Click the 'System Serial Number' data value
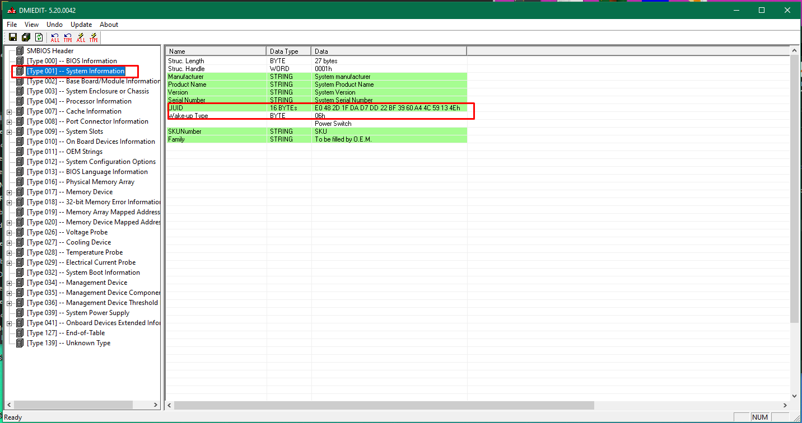The height and width of the screenshot is (423, 802). [x=343, y=100]
